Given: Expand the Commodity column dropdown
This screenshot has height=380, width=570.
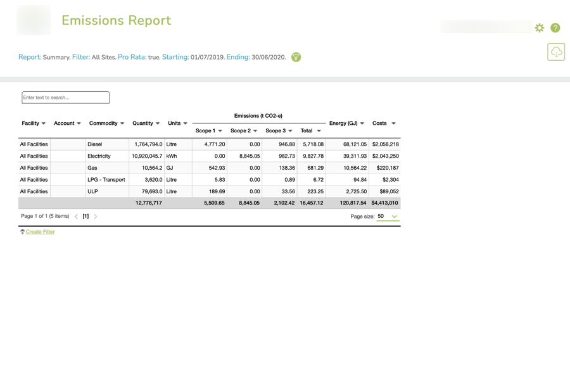Looking at the screenshot, I should pyautogui.click(x=122, y=123).
